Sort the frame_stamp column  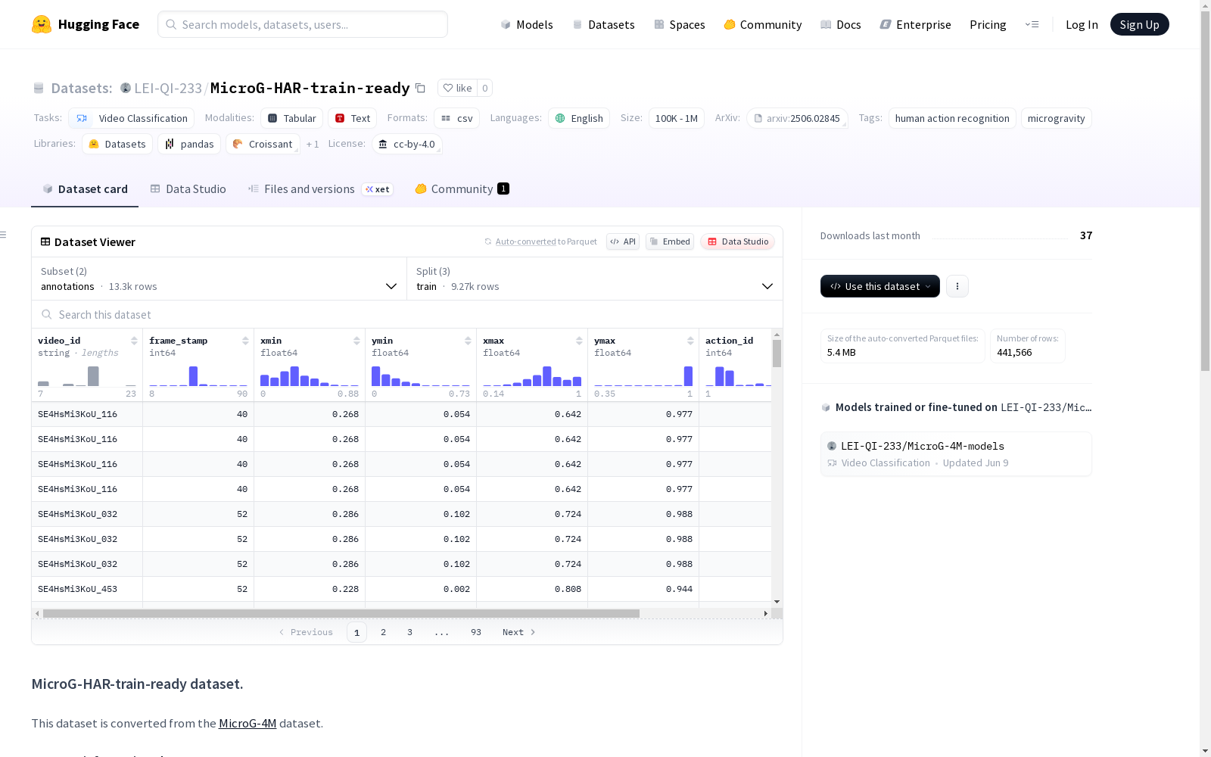point(245,341)
